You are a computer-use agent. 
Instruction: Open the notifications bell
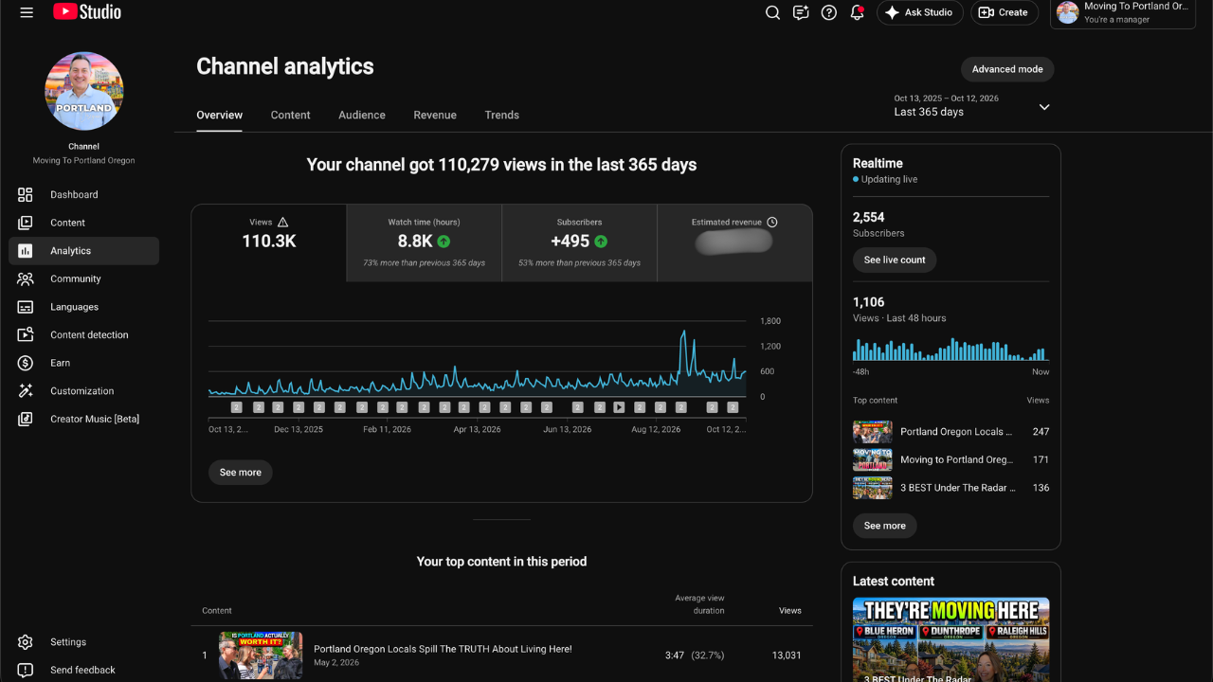[857, 12]
